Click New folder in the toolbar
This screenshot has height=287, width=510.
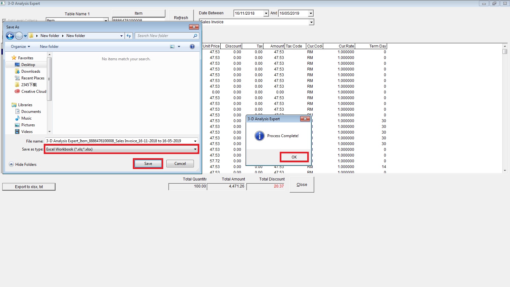[x=49, y=47]
